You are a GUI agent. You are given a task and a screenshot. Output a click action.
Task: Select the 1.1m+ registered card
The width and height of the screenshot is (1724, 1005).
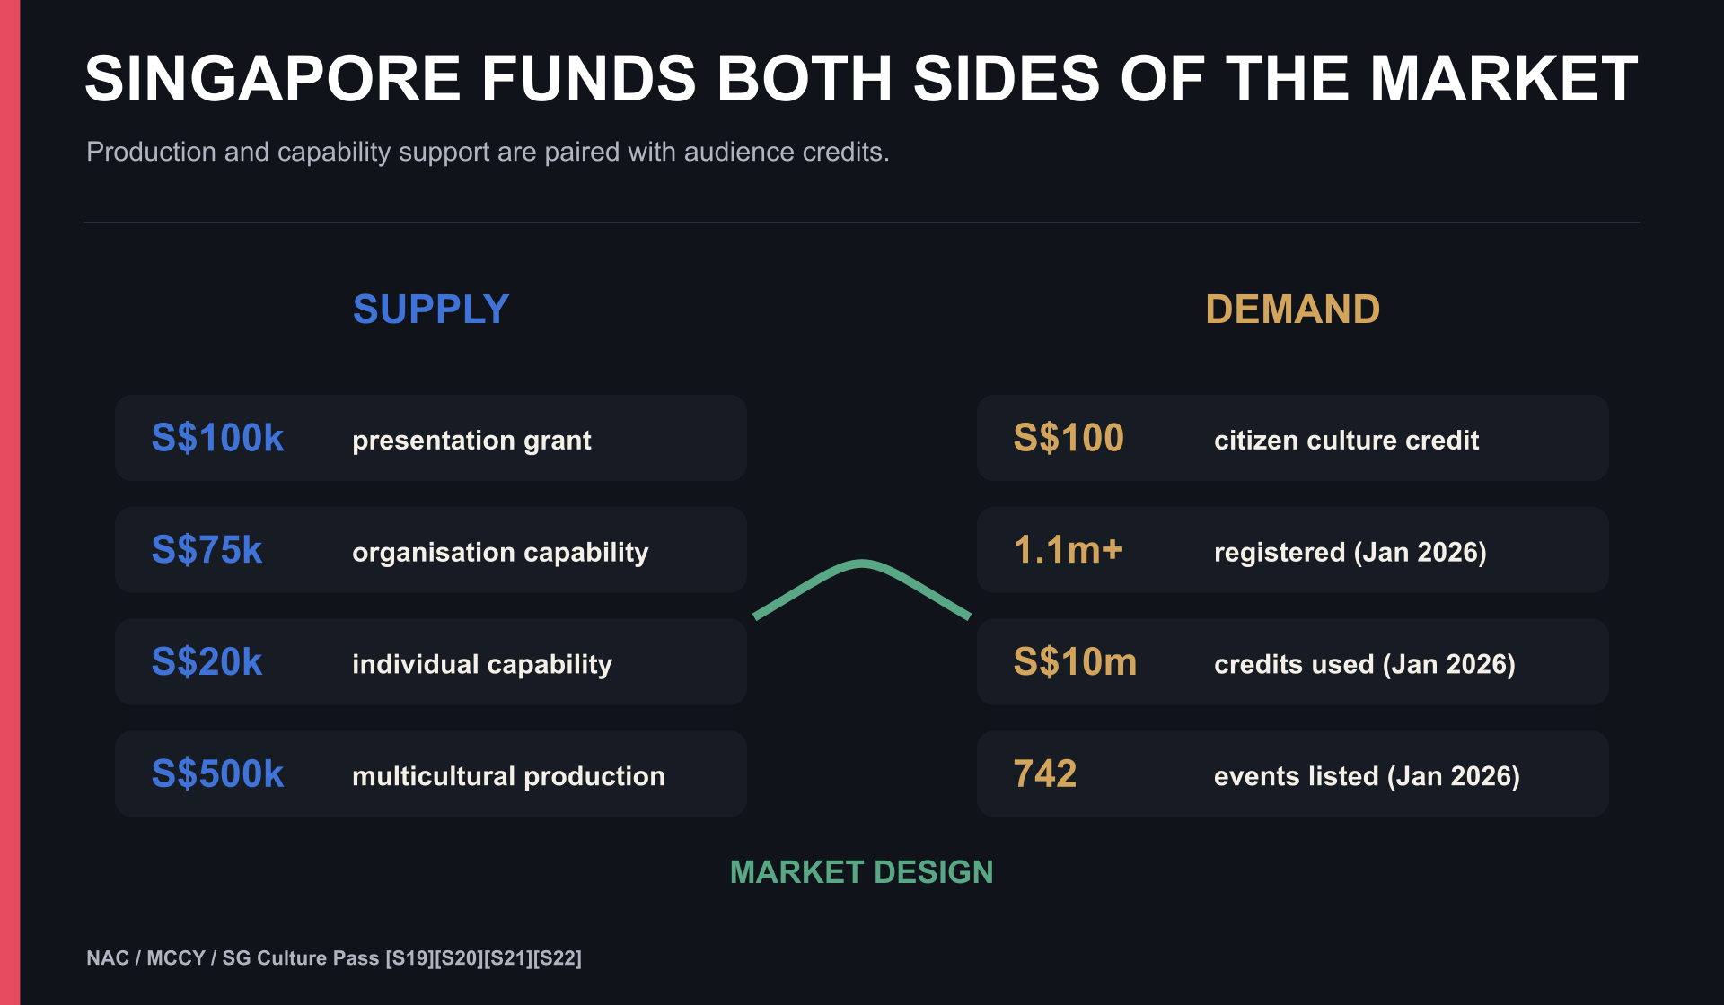tap(1292, 550)
